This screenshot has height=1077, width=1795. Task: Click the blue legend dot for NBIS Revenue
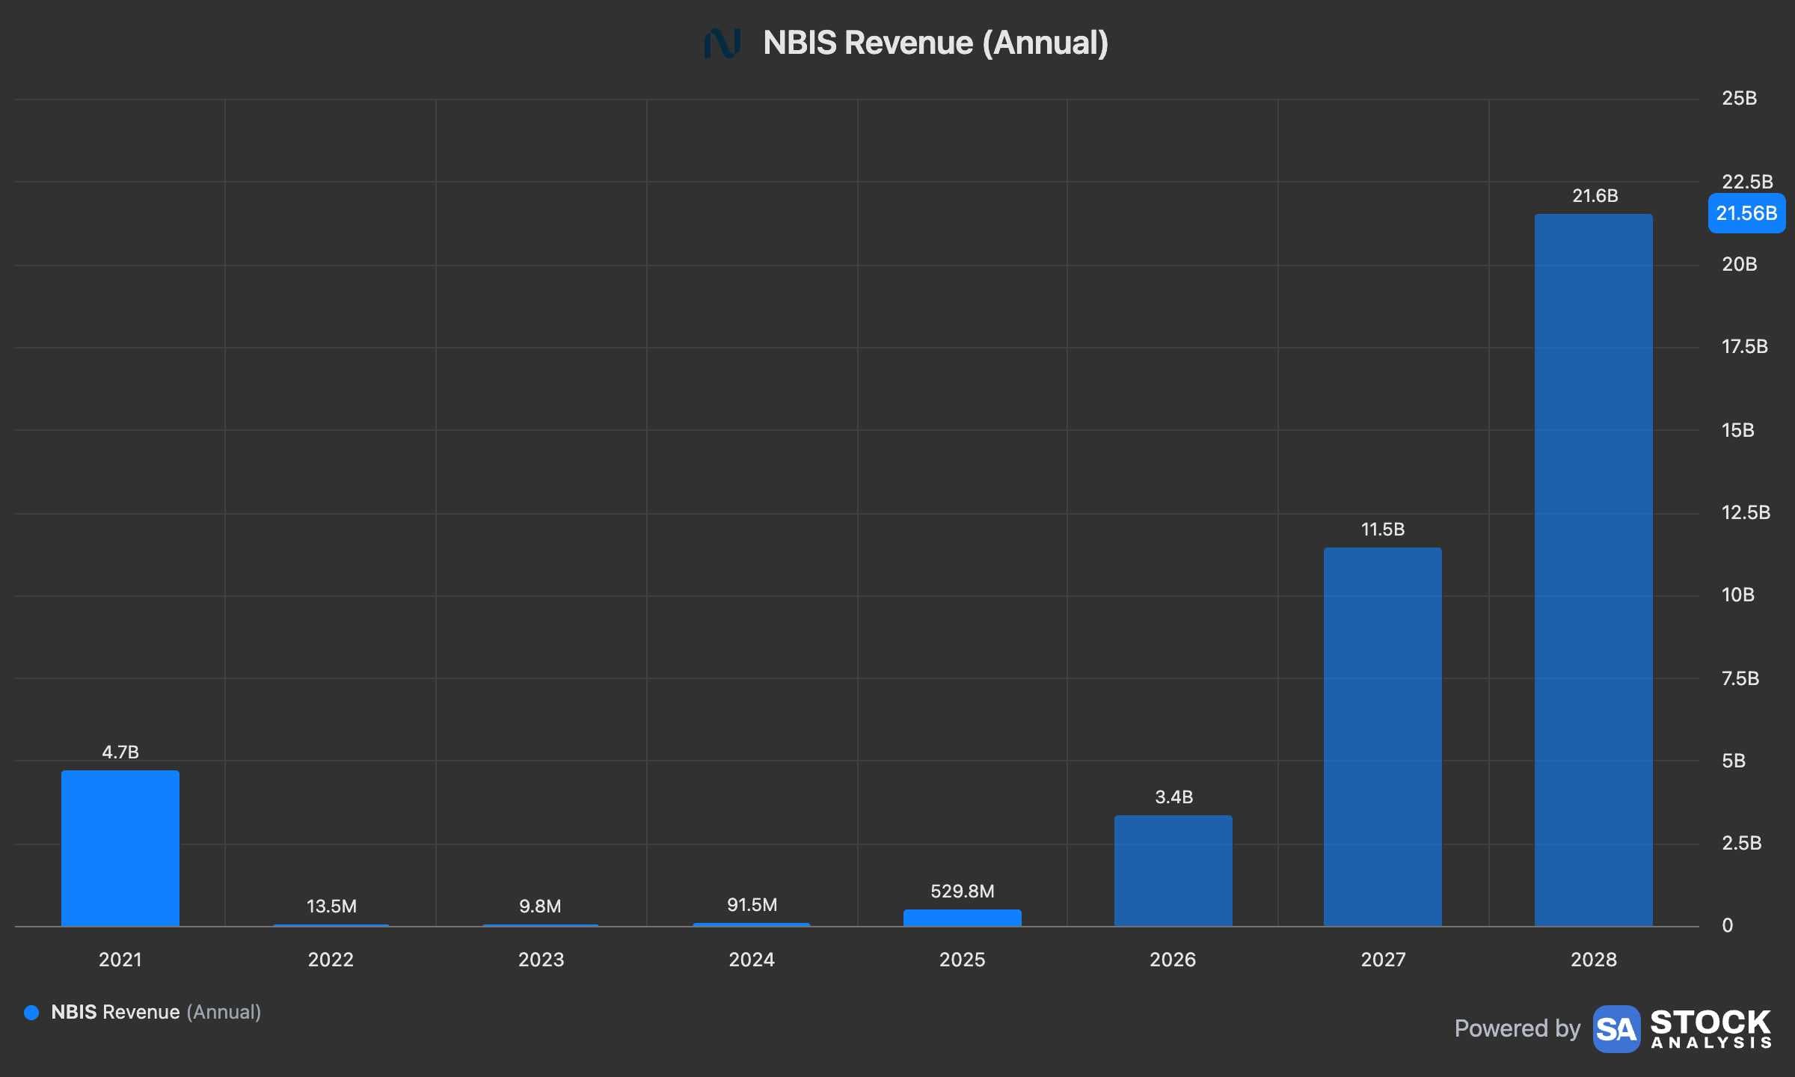point(31,1013)
